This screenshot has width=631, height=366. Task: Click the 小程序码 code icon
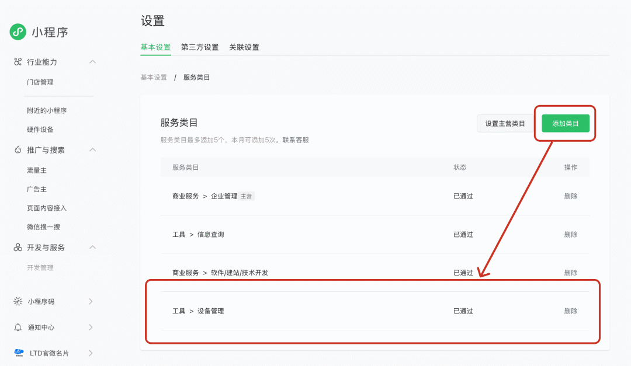(18, 302)
